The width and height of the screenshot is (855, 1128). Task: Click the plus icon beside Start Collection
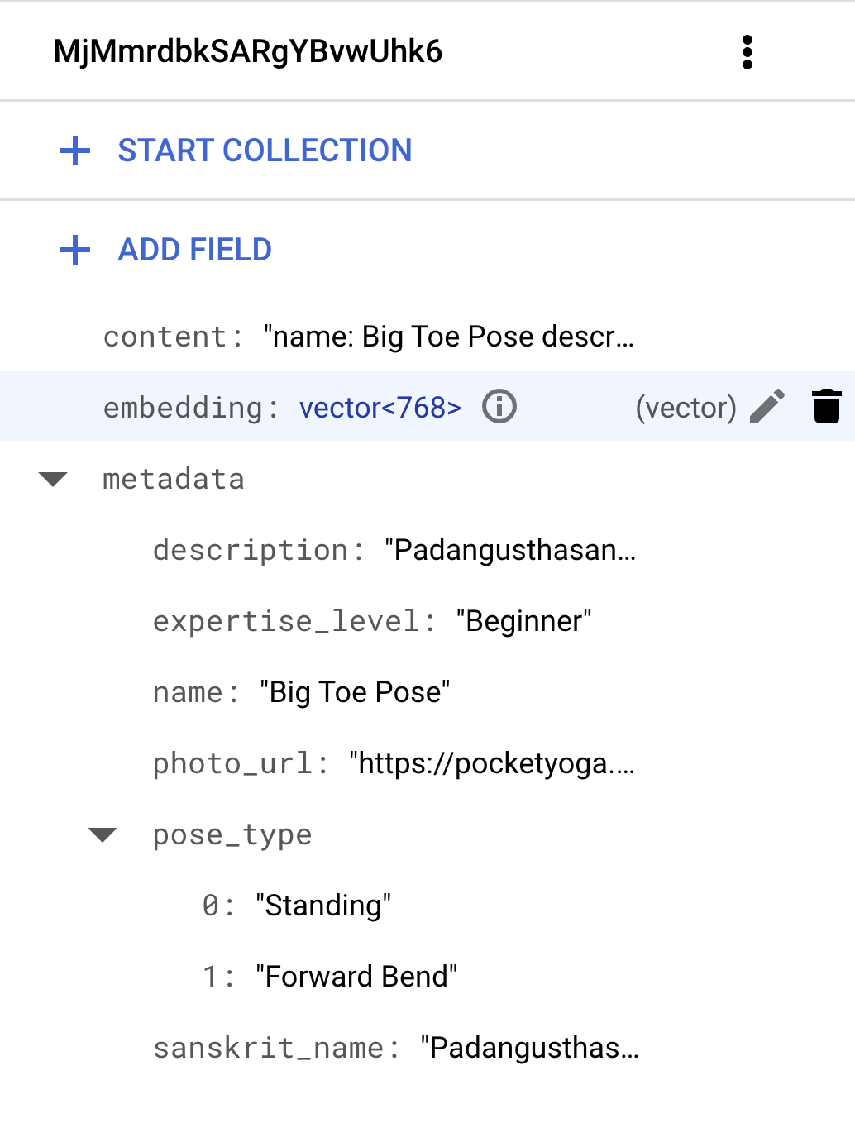coord(75,151)
